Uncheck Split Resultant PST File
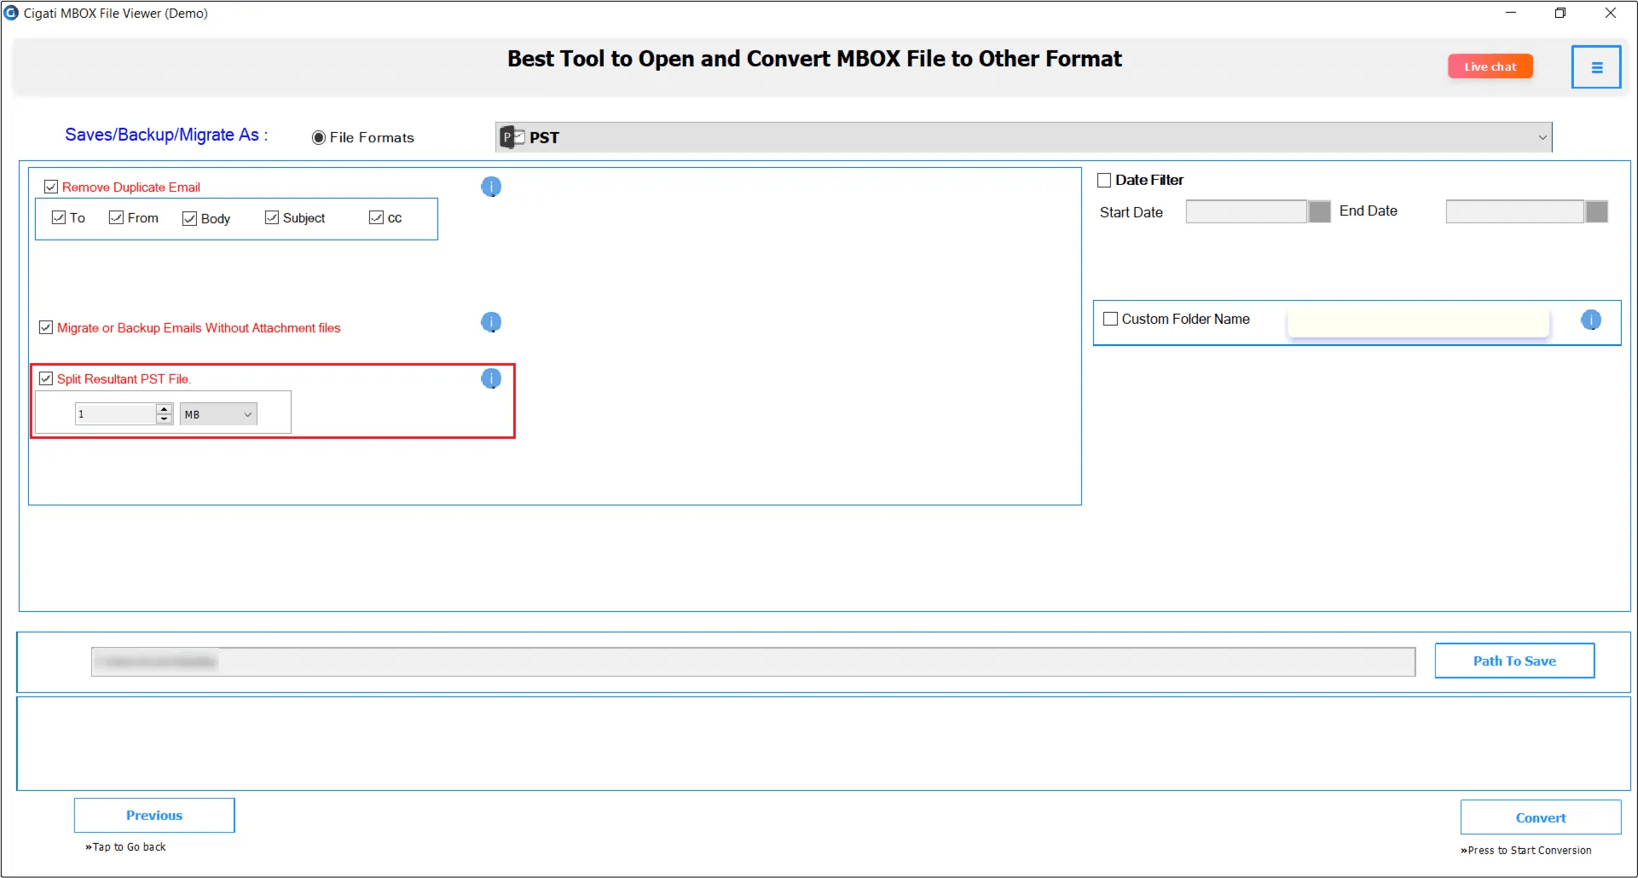 click(x=46, y=378)
